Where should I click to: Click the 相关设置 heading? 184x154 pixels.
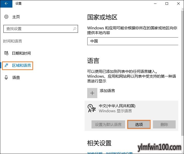pyautogui.click(x=99, y=143)
